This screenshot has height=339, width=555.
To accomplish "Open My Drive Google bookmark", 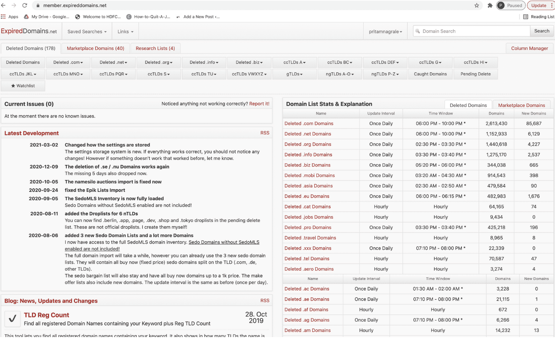I will tap(47, 17).
